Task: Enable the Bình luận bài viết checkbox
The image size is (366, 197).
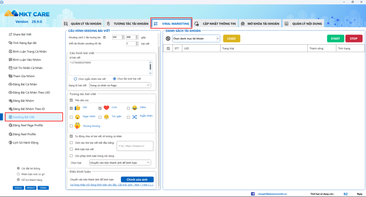Action: click(71, 149)
